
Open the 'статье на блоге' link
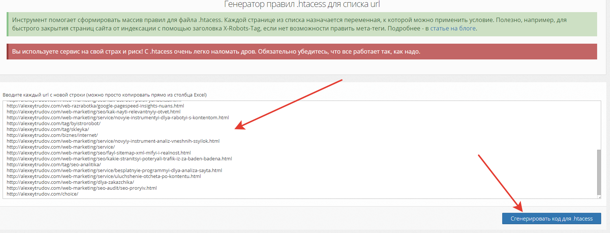(453, 29)
